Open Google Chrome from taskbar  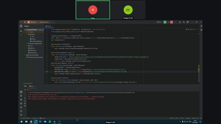pos(31,122)
